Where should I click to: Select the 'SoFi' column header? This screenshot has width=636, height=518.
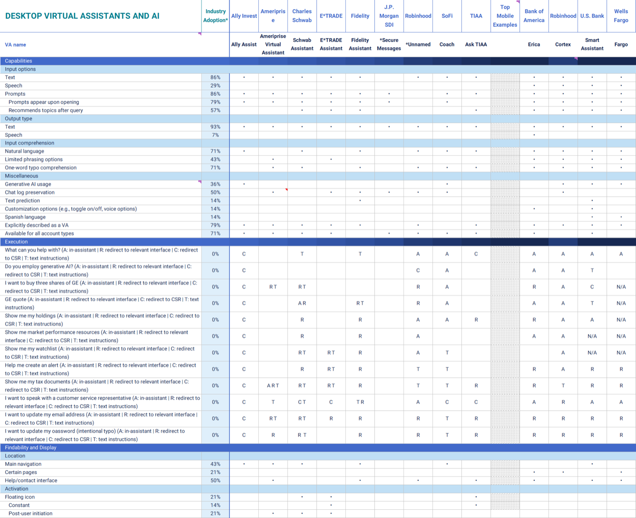[447, 16]
